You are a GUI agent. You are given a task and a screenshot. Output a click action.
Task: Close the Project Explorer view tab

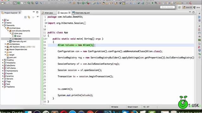(x=20, y=13)
